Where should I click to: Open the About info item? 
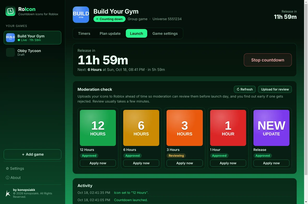coord(13,178)
